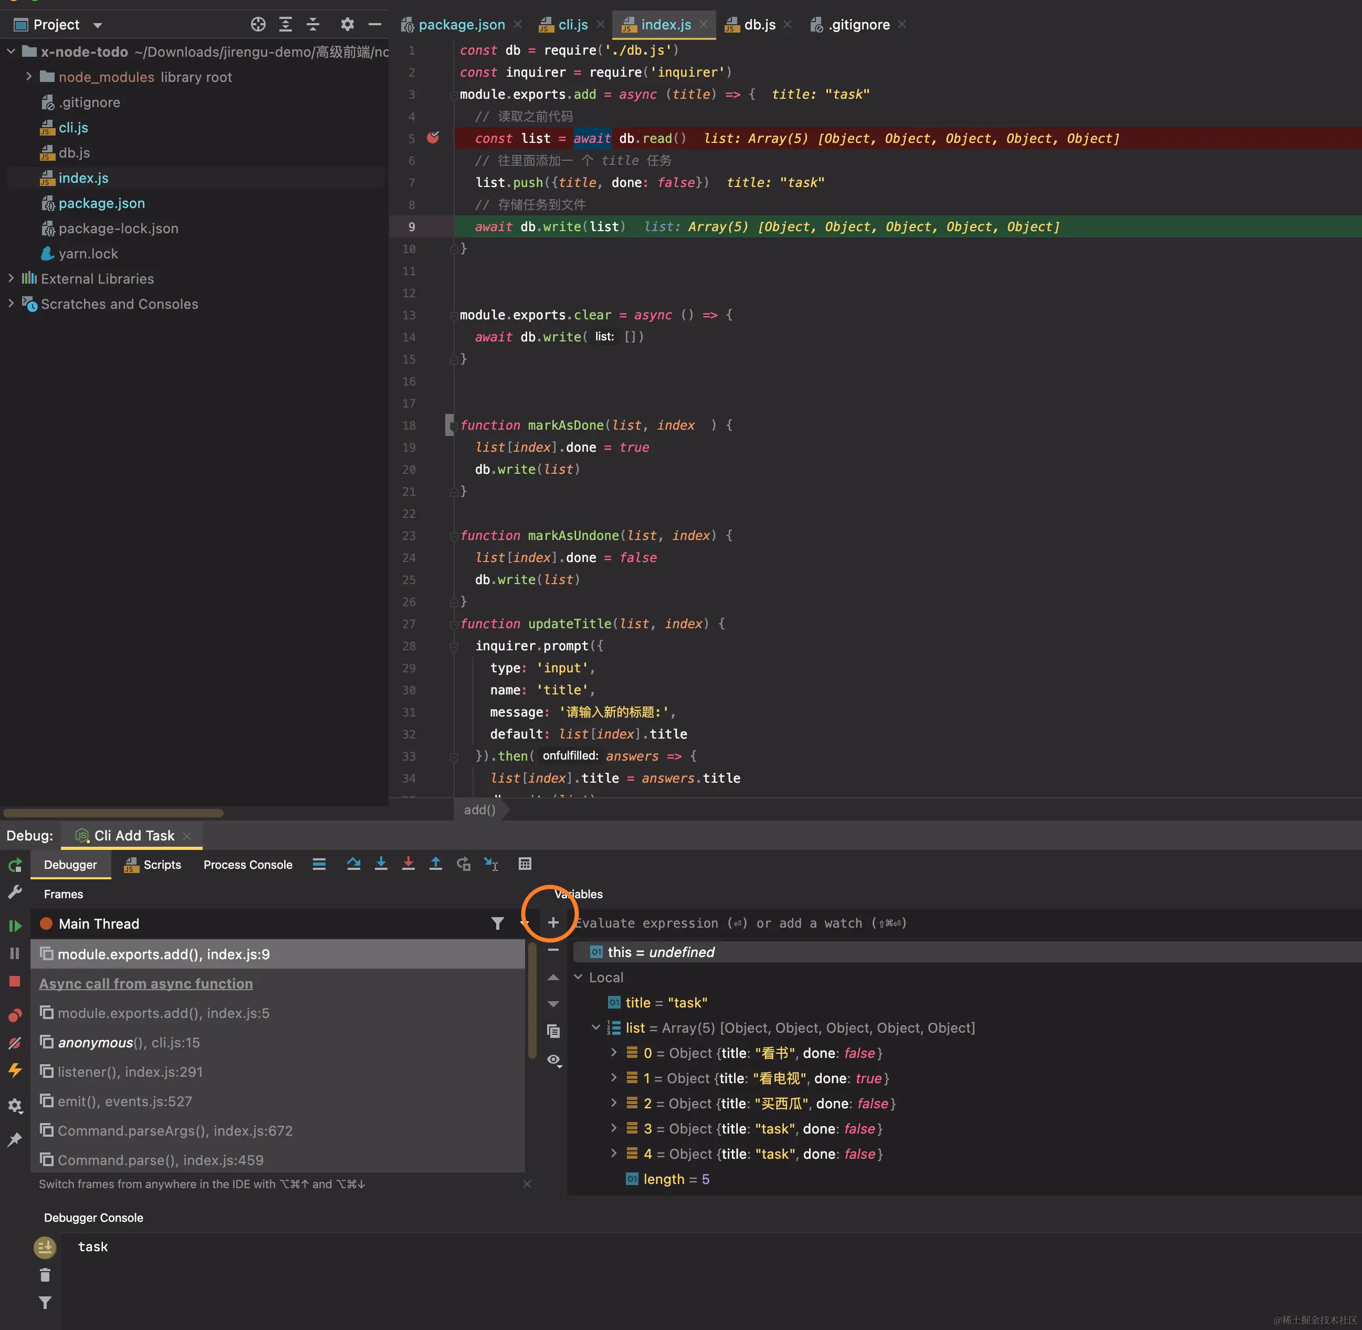
Task: Resume program with green play icon
Action: 15,926
